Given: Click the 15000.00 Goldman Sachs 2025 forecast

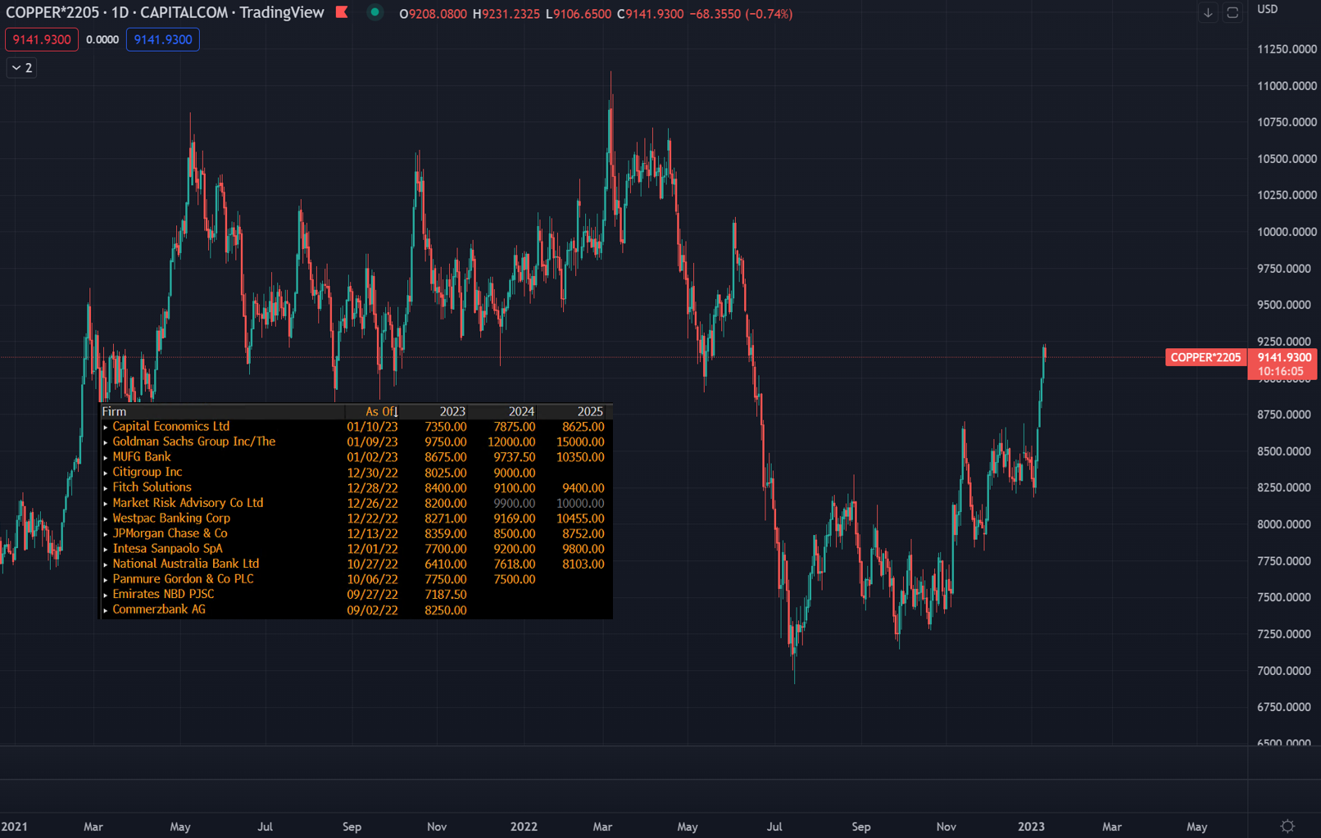Looking at the screenshot, I should (x=580, y=442).
